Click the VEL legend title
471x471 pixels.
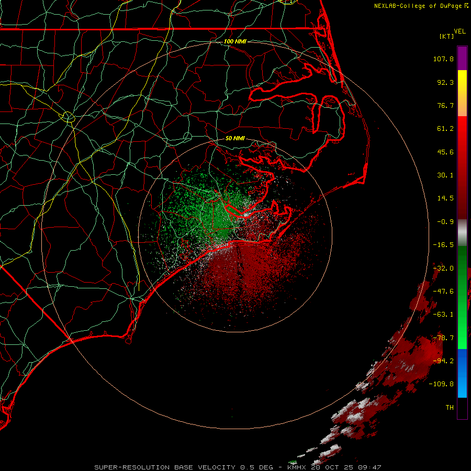click(x=459, y=31)
